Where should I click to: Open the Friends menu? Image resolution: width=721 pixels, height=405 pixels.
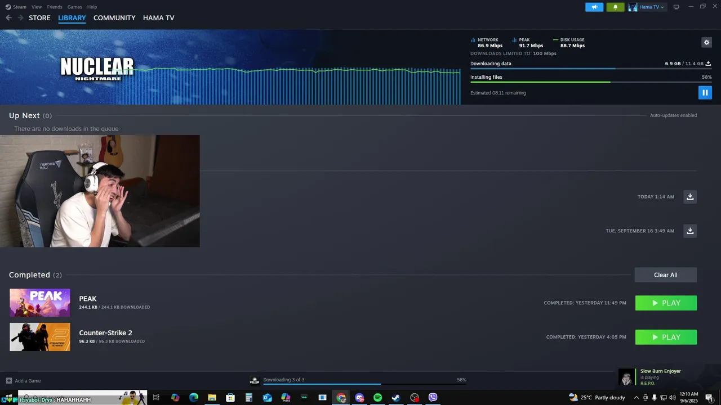55,7
